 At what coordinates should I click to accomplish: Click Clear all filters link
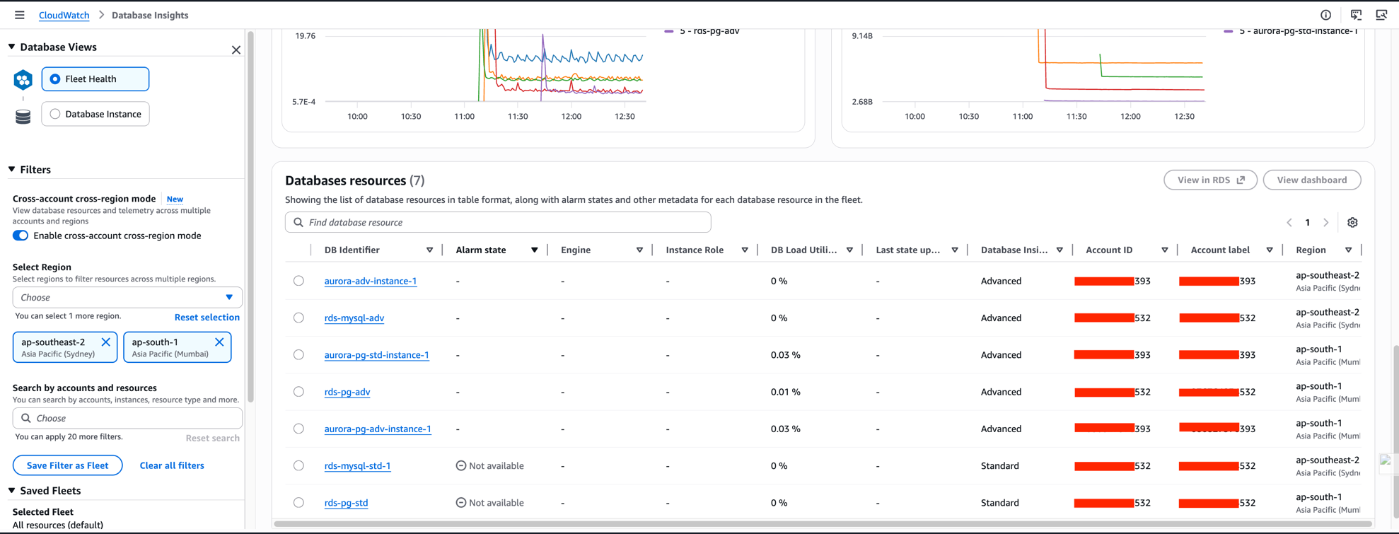tap(172, 465)
